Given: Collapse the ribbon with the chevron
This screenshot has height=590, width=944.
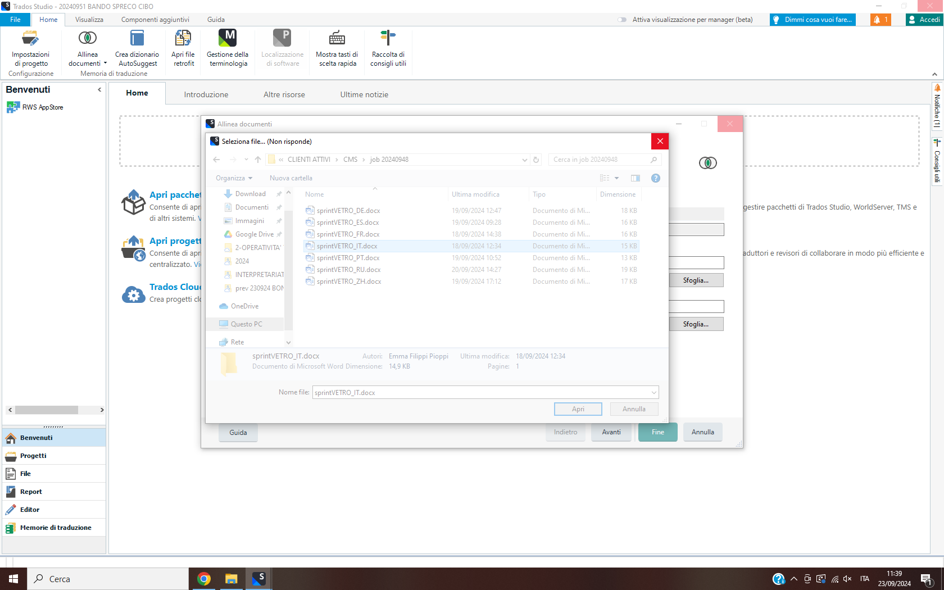Looking at the screenshot, I should pyautogui.click(x=934, y=74).
